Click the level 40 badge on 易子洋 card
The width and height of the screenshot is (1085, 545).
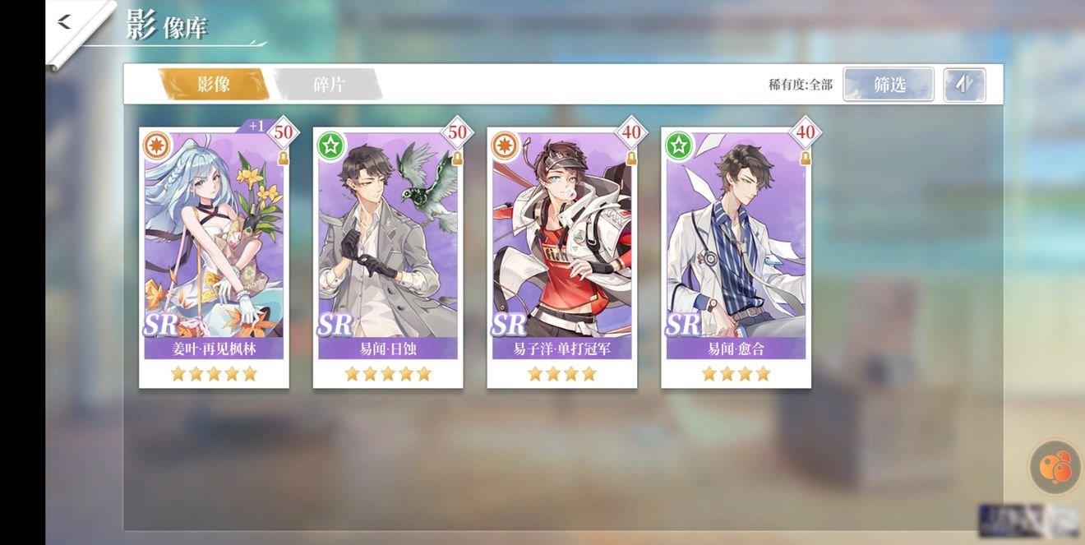pyautogui.click(x=631, y=132)
